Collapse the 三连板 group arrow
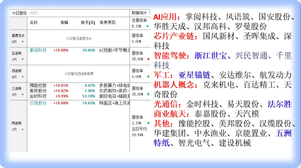Viewport: 301px width, 168px height. pyautogui.click(x=23, y=94)
